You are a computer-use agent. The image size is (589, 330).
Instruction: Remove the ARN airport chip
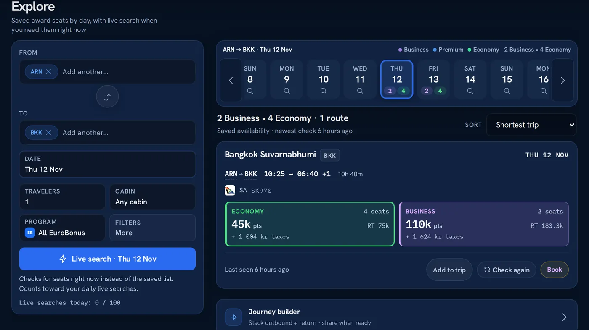click(x=49, y=72)
